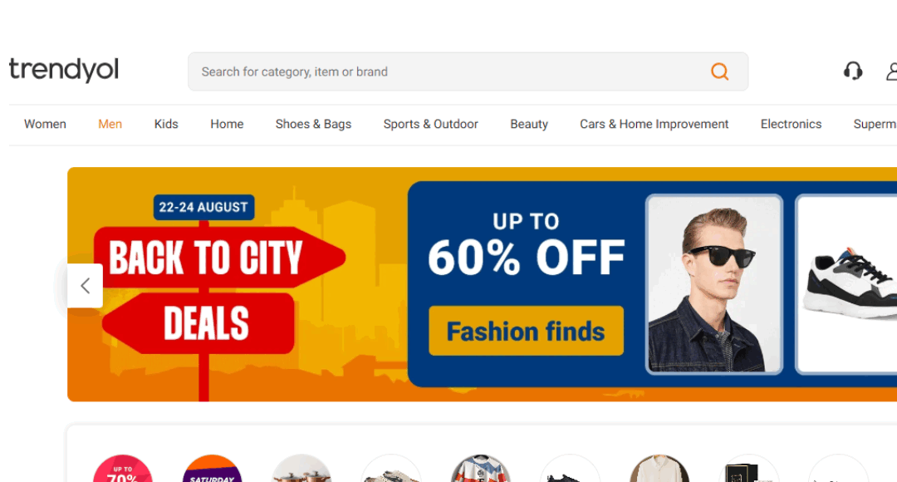Select the cookware pots category circle
897x482 pixels.
click(x=301, y=468)
